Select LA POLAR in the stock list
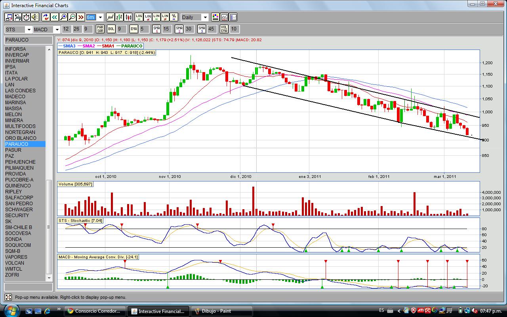507x317 pixels. coord(25,79)
